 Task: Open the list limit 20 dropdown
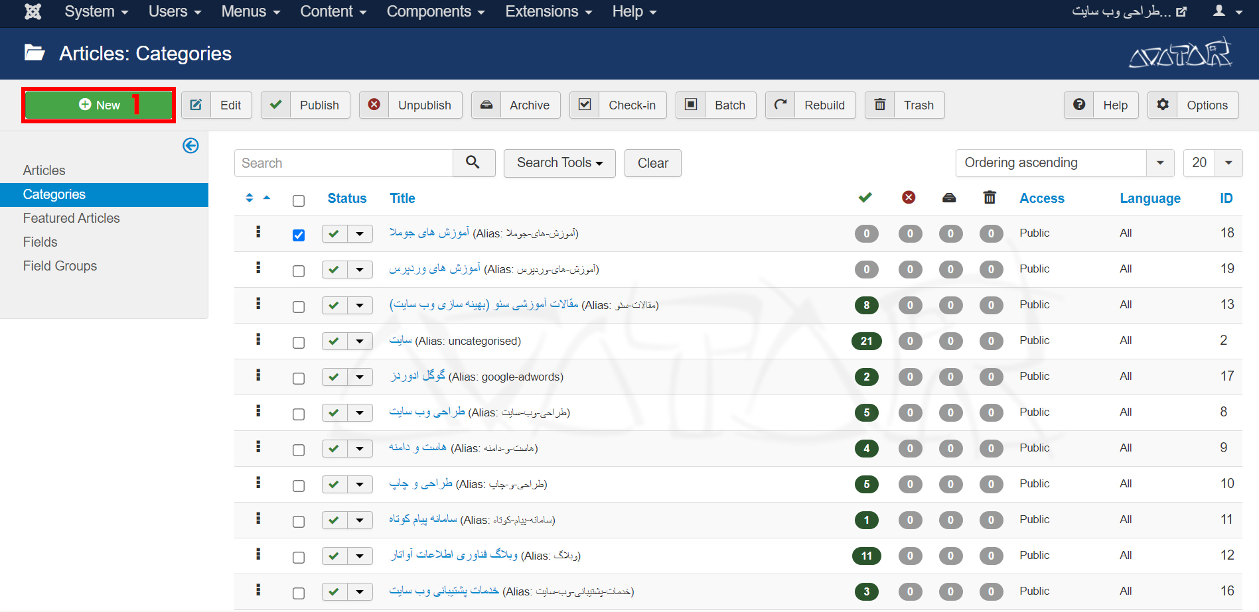(1213, 162)
